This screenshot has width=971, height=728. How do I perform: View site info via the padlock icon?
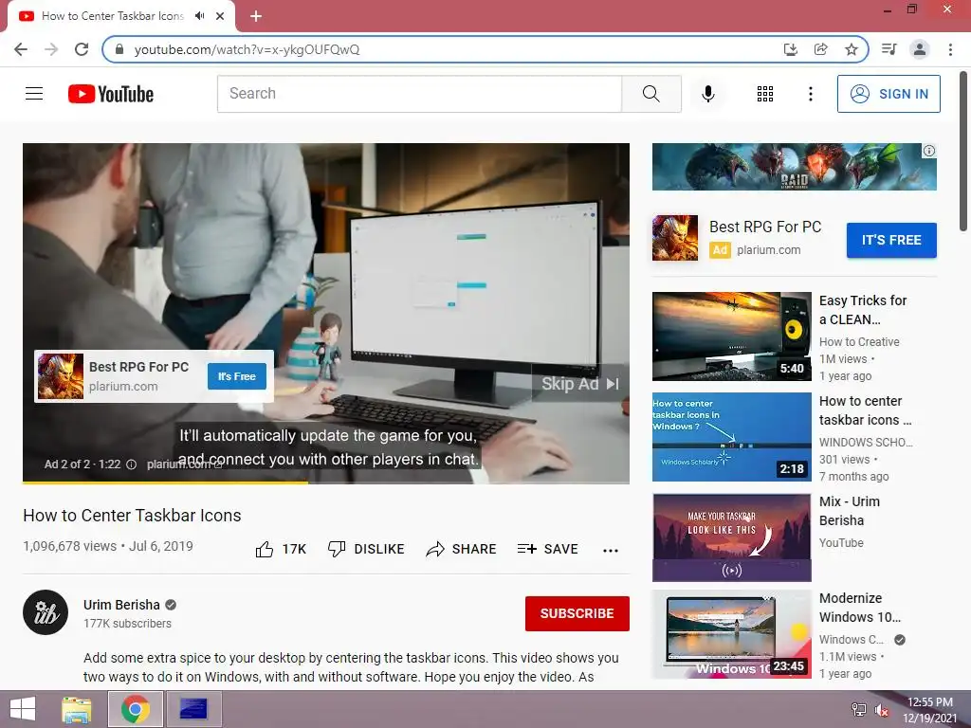coord(120,49)
